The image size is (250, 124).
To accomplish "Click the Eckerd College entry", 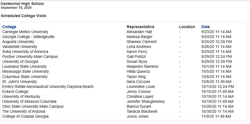I will [15, 91].
